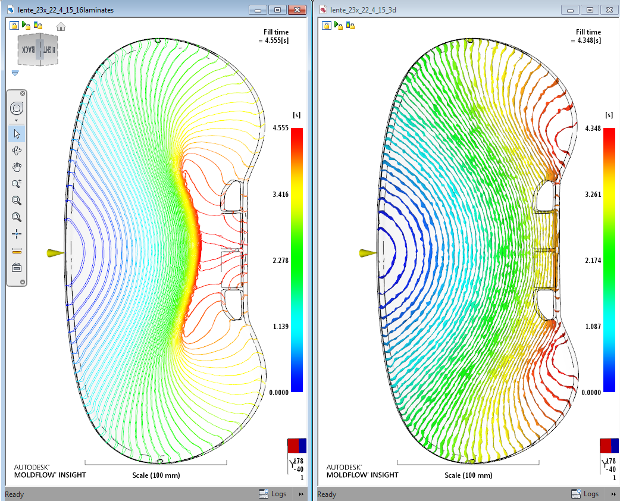Select the Pan hand tool
This screenshot has width=620, height=501.
(x=17, y=167)
